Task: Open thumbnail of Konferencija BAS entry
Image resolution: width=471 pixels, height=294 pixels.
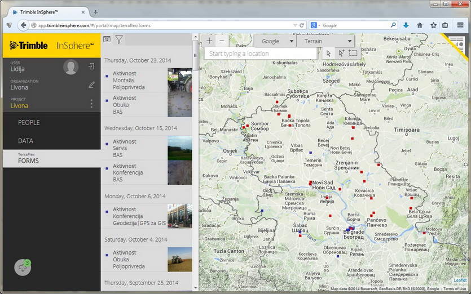Action: click(179, 172)
